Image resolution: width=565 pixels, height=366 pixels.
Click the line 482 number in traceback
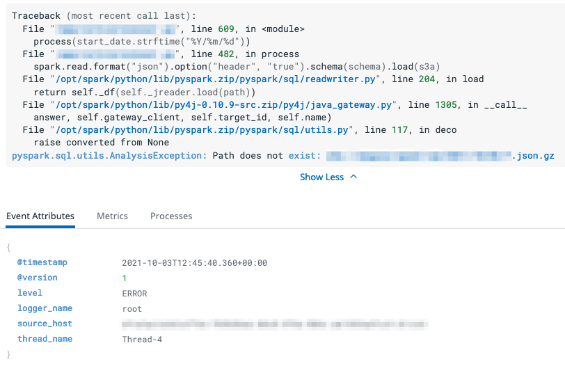(226, 54)
